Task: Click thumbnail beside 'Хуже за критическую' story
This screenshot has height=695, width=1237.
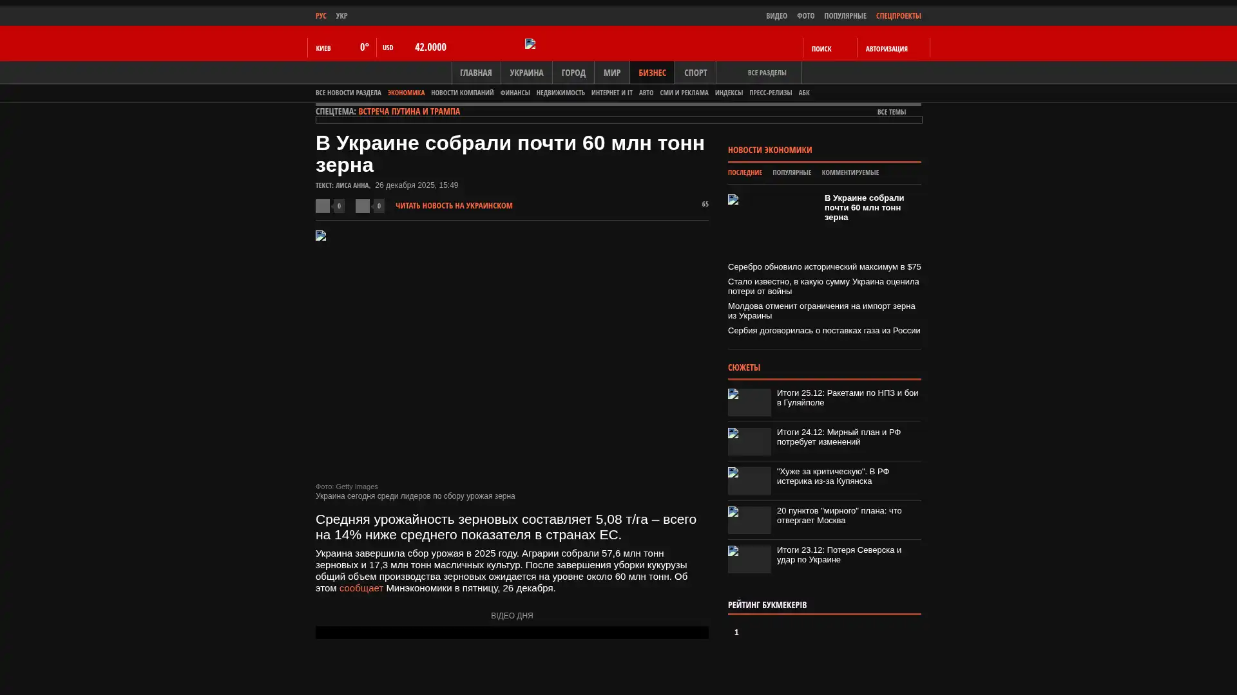Action: 749,481
